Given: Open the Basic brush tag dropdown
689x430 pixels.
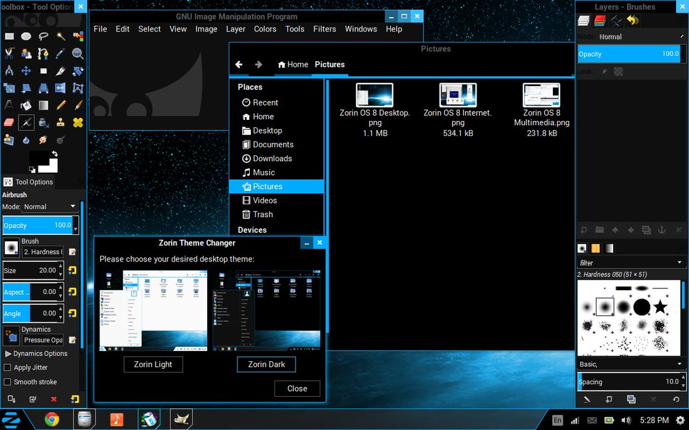Looking at the screenshot, I should click(x=631, y=364).
